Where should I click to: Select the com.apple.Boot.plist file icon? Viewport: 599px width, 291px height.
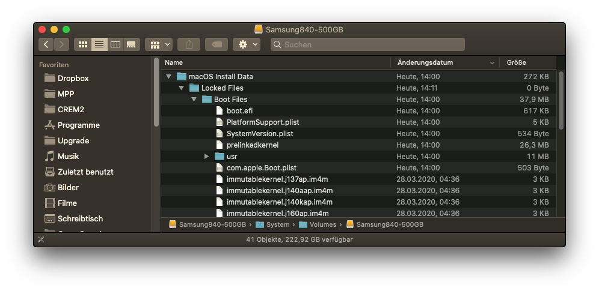[220, 168]
